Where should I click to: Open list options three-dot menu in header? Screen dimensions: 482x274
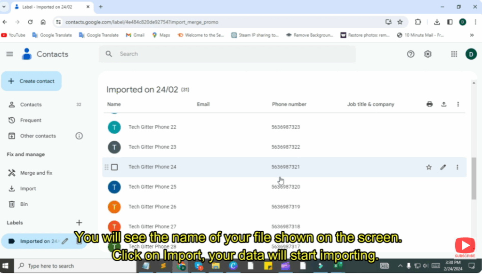coord(458,105)
